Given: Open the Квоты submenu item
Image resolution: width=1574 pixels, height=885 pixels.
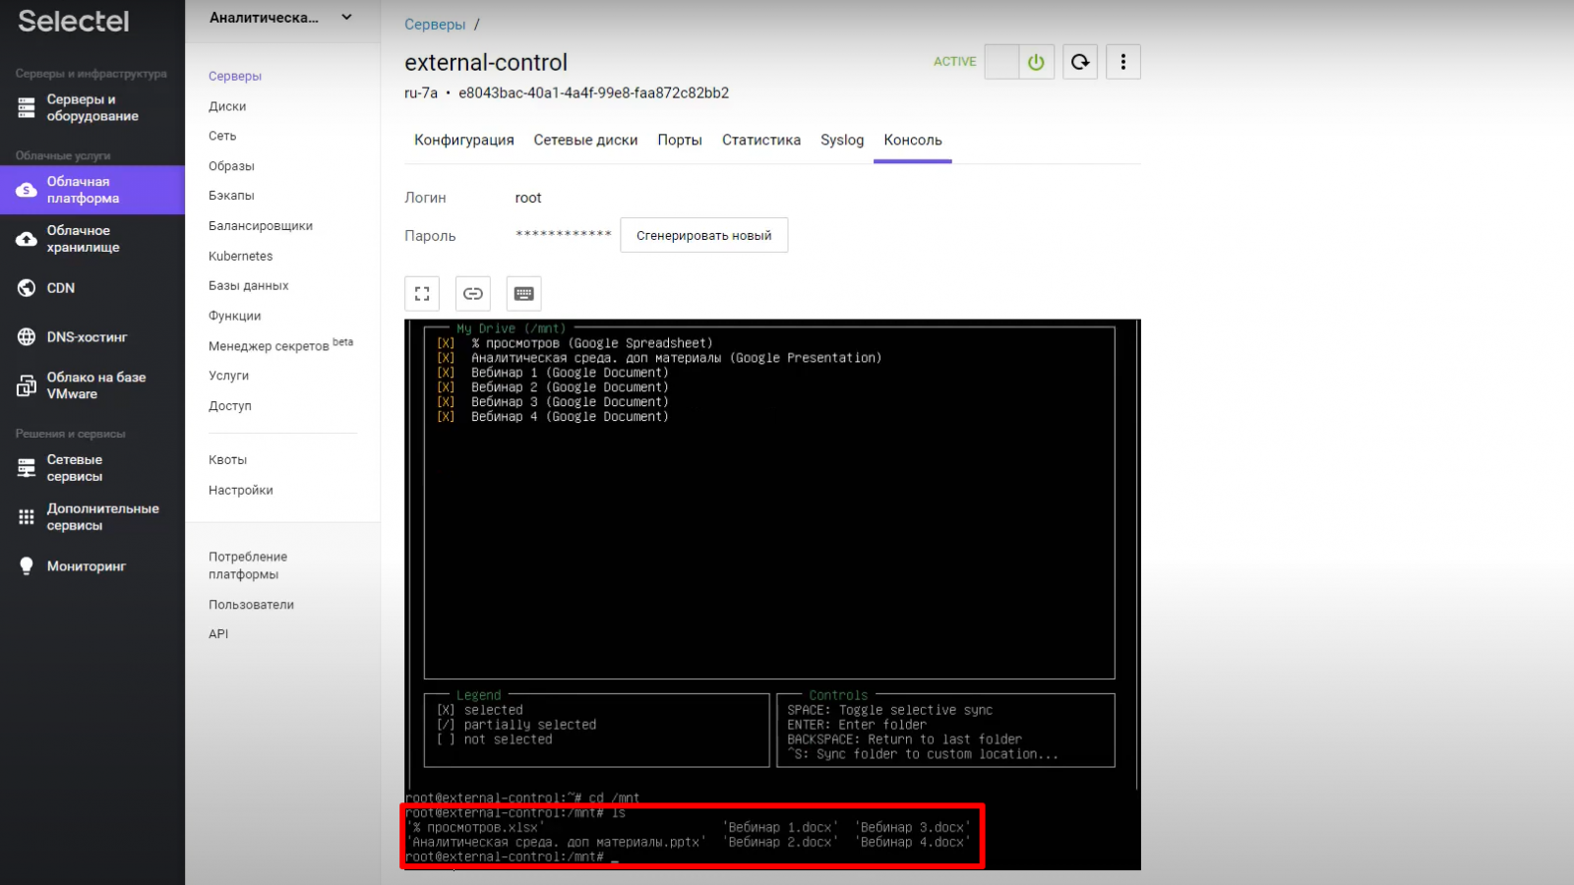Looking at the screenshot, I should [228, 459].
